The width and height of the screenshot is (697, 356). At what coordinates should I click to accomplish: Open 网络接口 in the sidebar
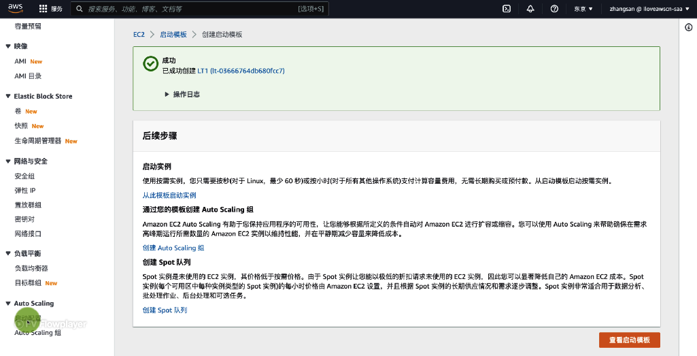tap(28, 233)
